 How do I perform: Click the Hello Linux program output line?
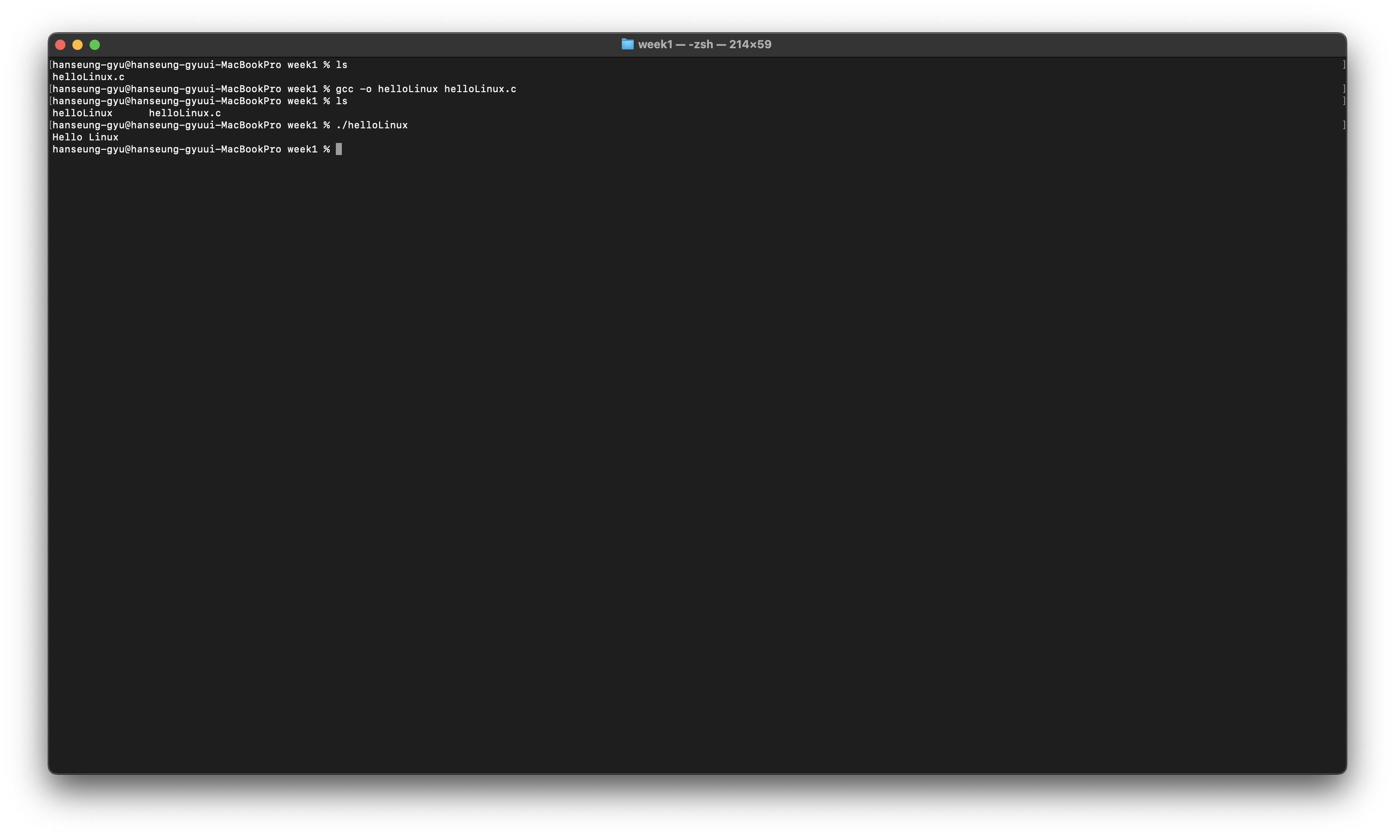(x=85, y=137)
